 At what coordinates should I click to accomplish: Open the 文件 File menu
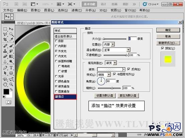[8, 10]
